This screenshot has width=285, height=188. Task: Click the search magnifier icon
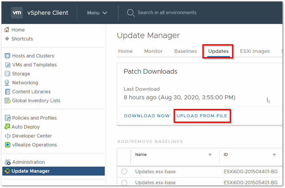tap(130, 13)
